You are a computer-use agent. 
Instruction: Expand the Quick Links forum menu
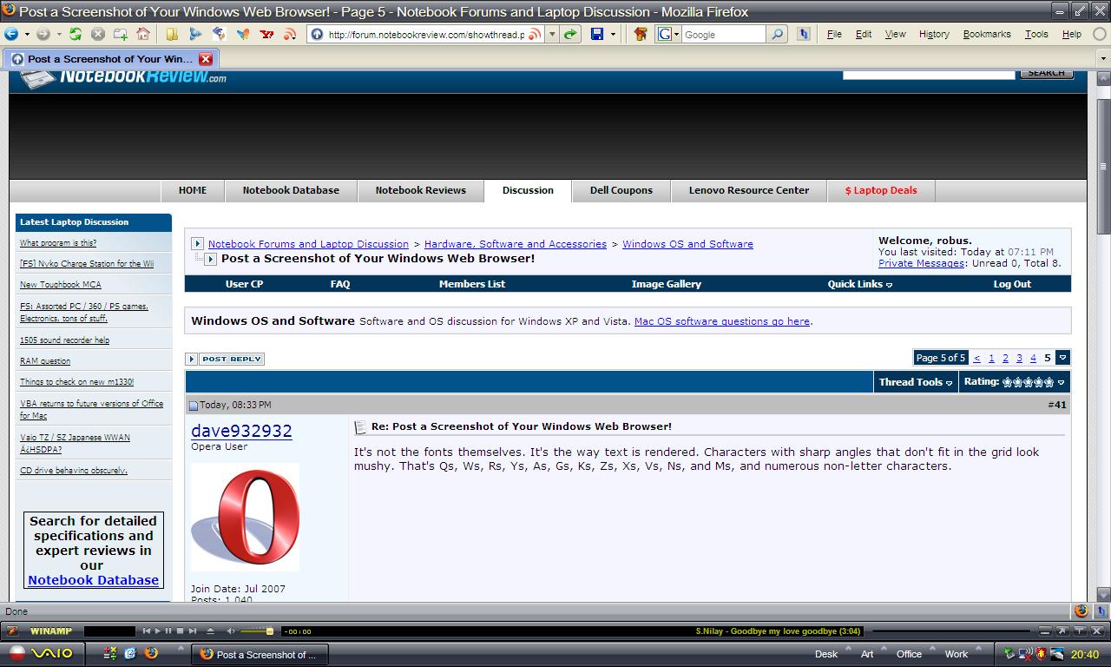click(x=859, y=284)
